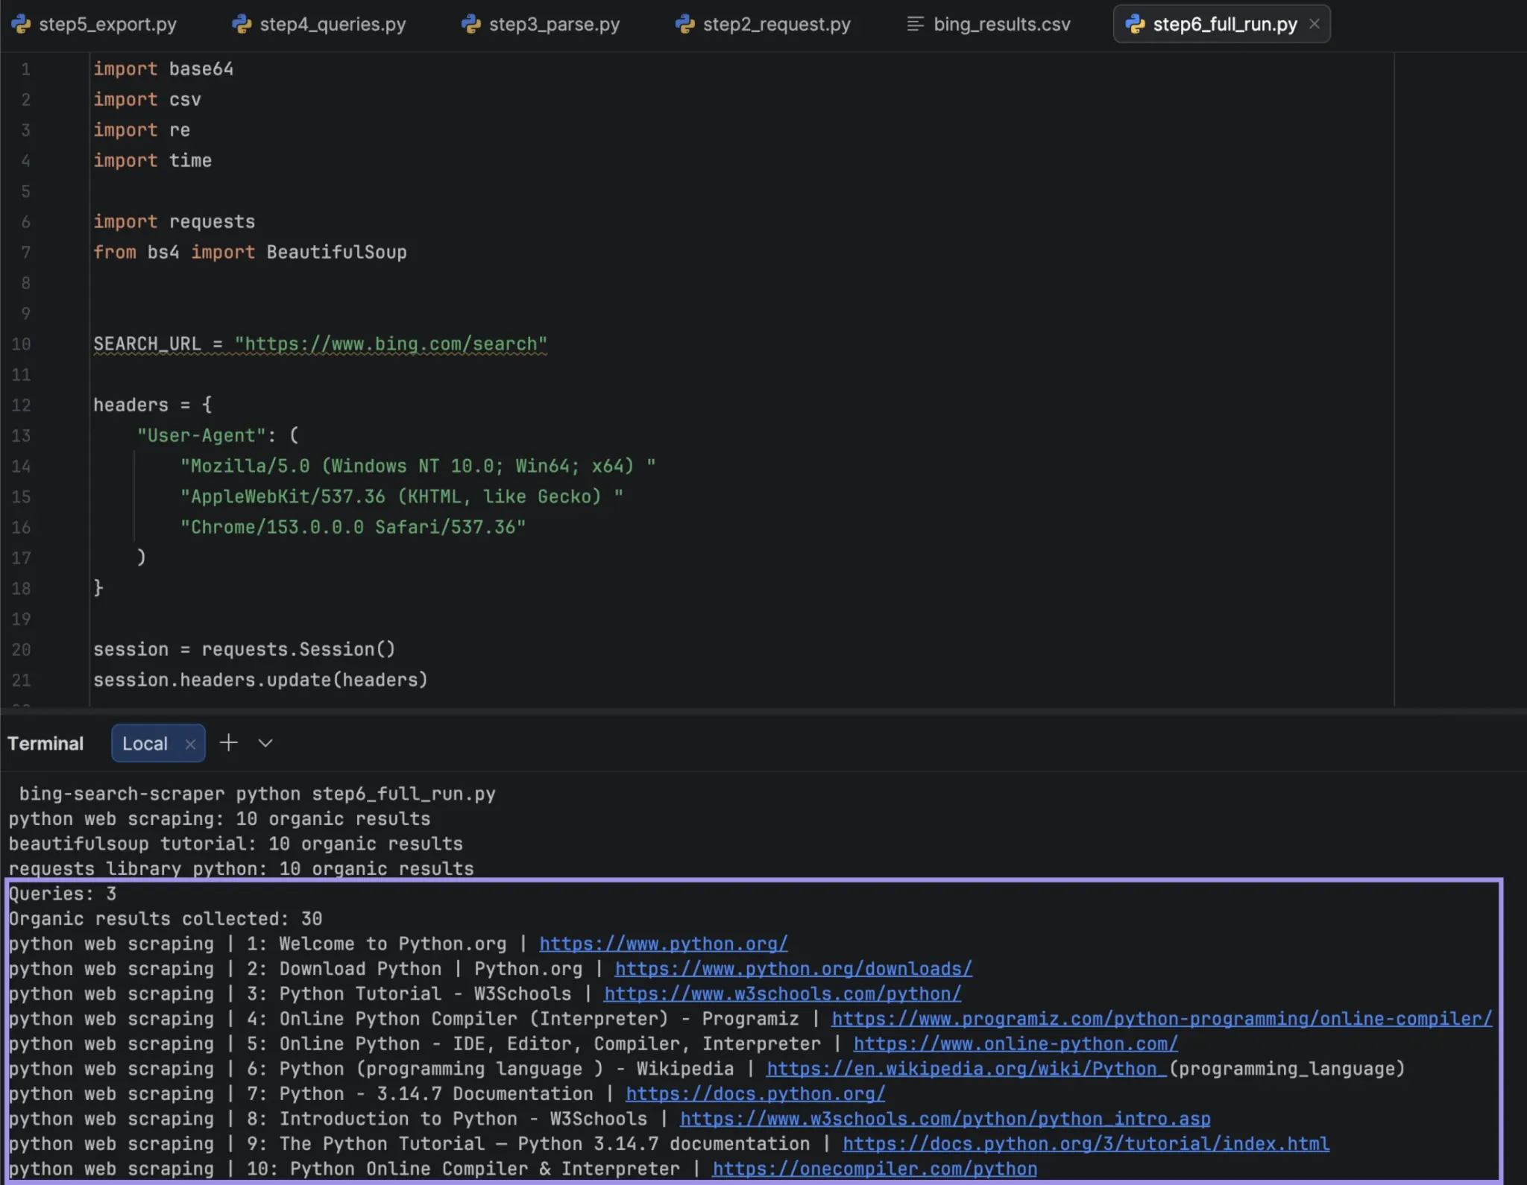Open the docs.python.org tutorial index.html link
This screenshot has width=1527, height=1185.
click(x=1086, y=1143)
